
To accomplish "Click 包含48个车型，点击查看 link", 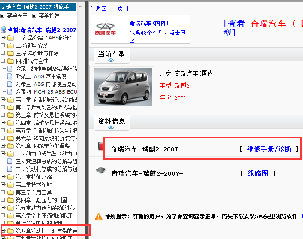I will point(158,36).
